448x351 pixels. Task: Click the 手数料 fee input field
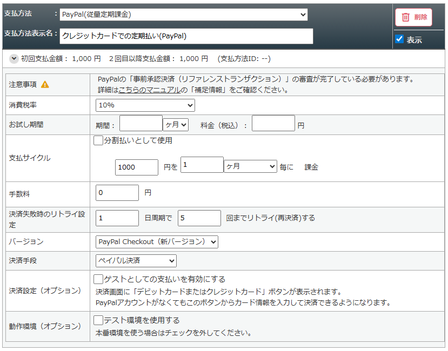tap(117, 192)
